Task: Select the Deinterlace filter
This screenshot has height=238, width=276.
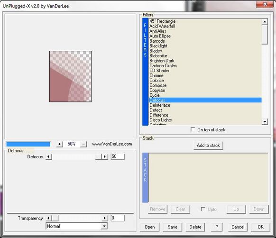Action: coord(205,105)
